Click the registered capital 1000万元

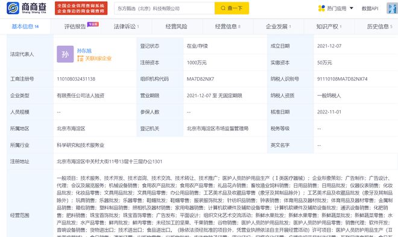pyautogui.click(x=197, y=63)
